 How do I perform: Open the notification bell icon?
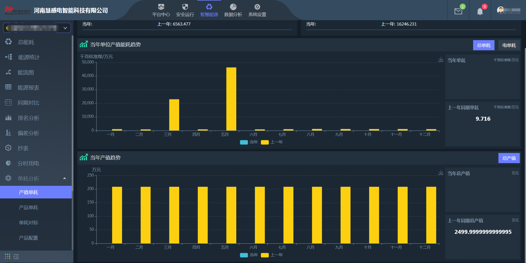click(480, 11)
